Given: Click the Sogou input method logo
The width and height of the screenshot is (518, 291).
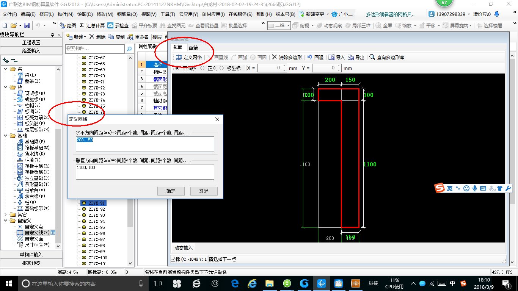Looking at the screenshot, I should pos(440,188).
